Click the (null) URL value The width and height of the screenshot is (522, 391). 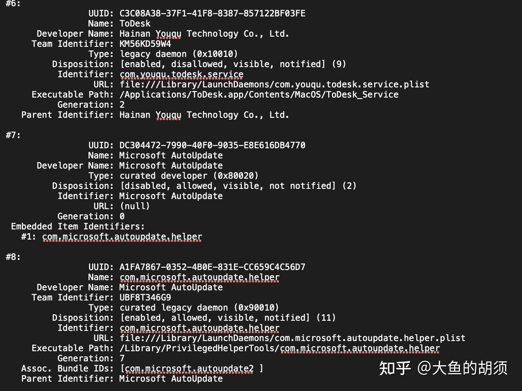(x=135, y=206)
